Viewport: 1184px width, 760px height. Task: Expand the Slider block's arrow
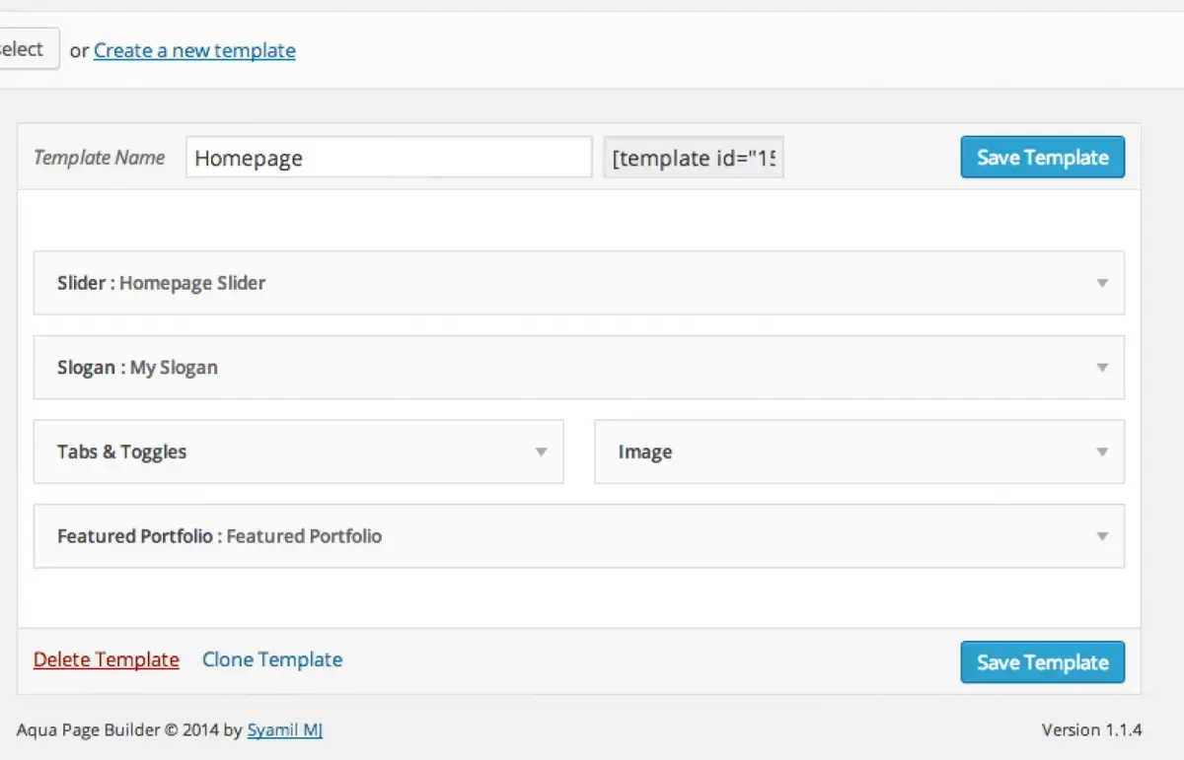coord(1102,284)
